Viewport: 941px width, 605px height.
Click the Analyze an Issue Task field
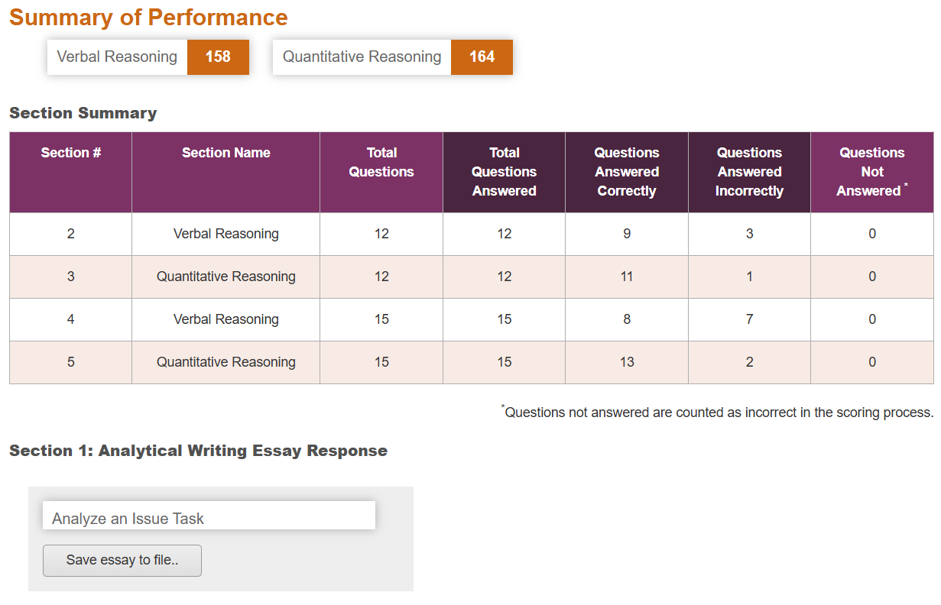(209, 517)
